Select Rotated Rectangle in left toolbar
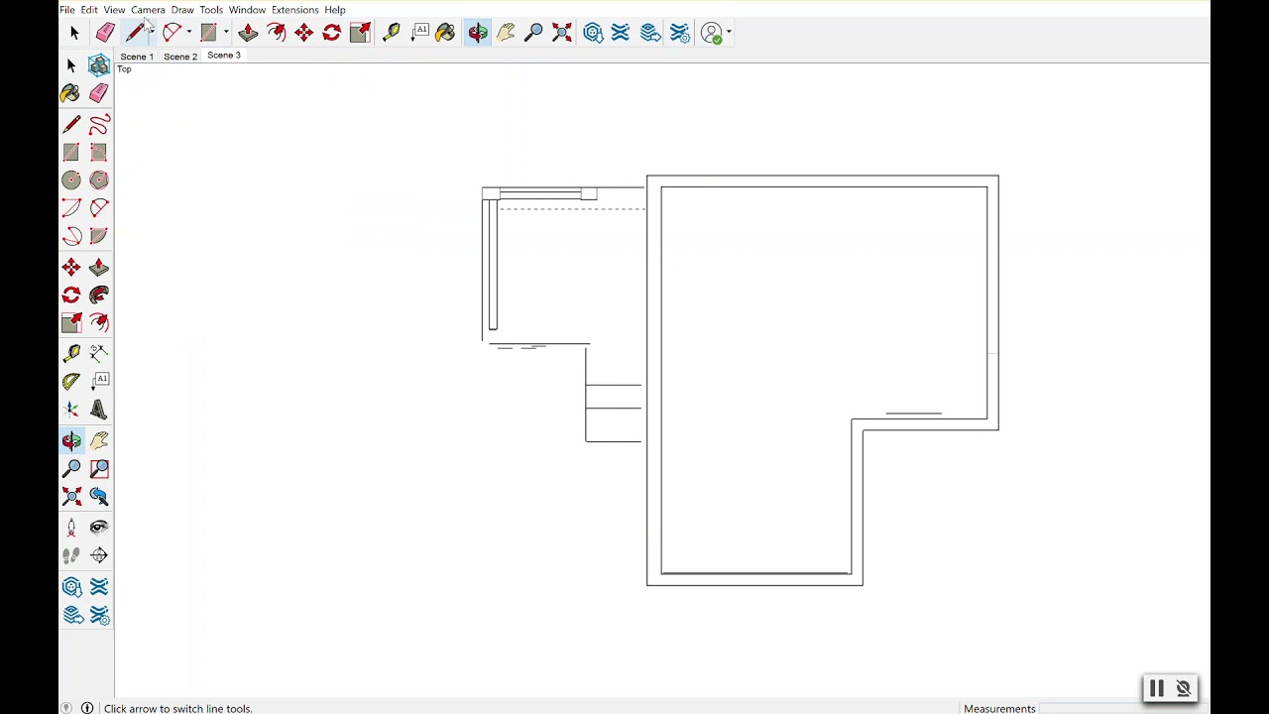This screenshot has width=1269, height=714. 98,153
